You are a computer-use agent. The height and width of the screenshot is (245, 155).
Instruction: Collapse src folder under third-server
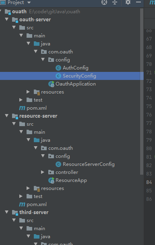pos(14,220)
